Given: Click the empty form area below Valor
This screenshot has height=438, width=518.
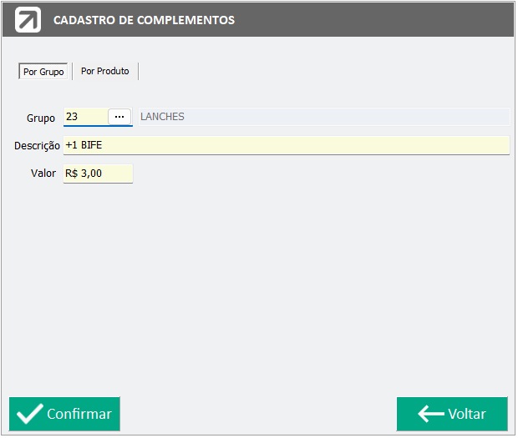Looking at the screenshot, I should 259,287.
